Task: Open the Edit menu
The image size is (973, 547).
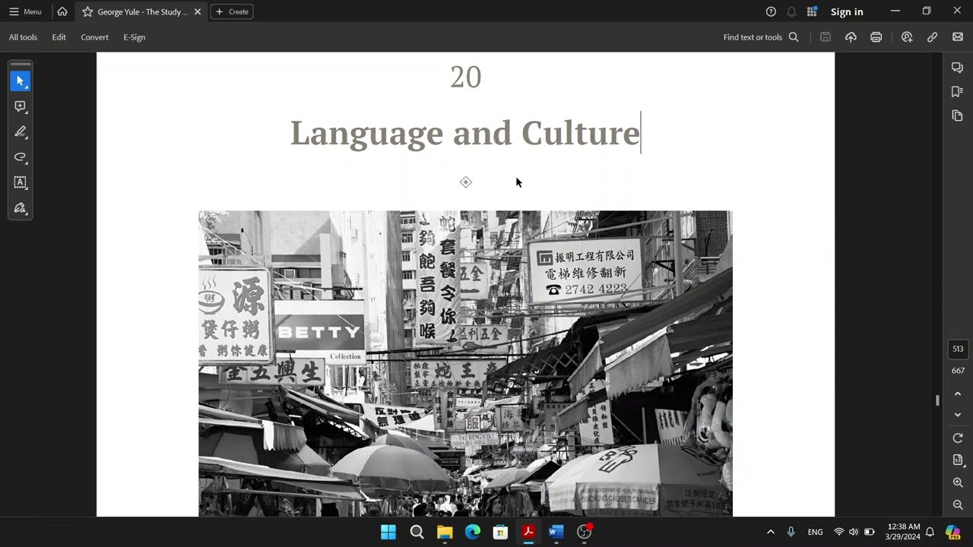Action: point(59,37)
